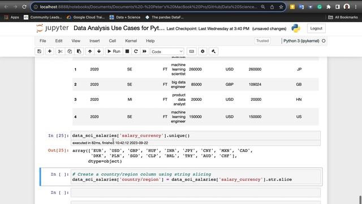Click the JP country code in row 1
The width and height of the screenshot is (362, 204).
(x=299, y=69)
